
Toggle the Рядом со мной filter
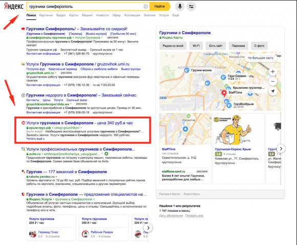[173, 45]
